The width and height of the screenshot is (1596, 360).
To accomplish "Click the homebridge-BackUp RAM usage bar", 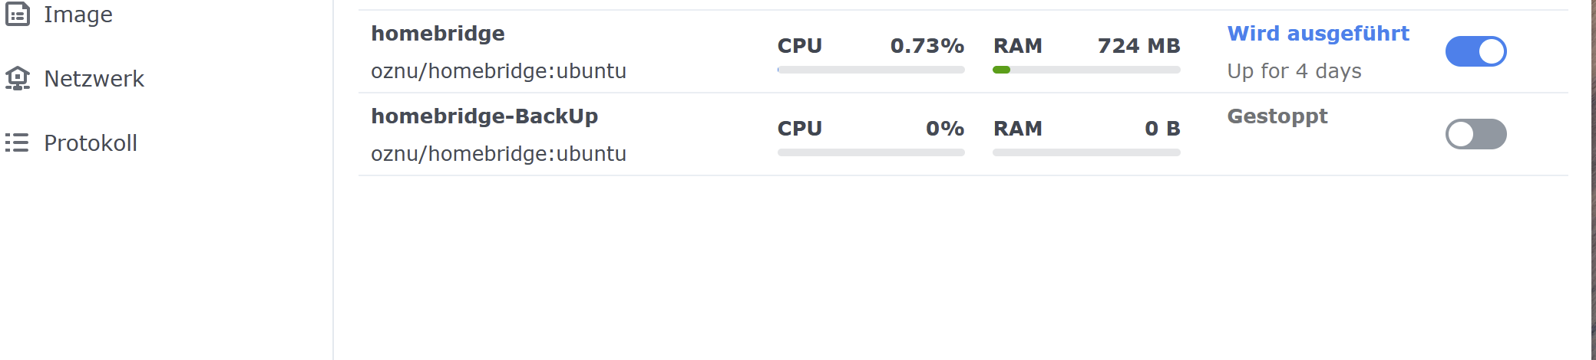I will tap(1086, 152).
